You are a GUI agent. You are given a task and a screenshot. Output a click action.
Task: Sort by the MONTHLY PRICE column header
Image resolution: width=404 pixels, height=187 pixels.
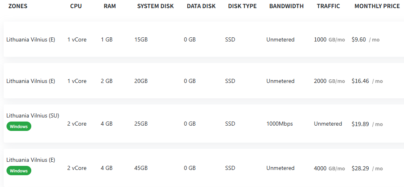[x=376, y=6]
